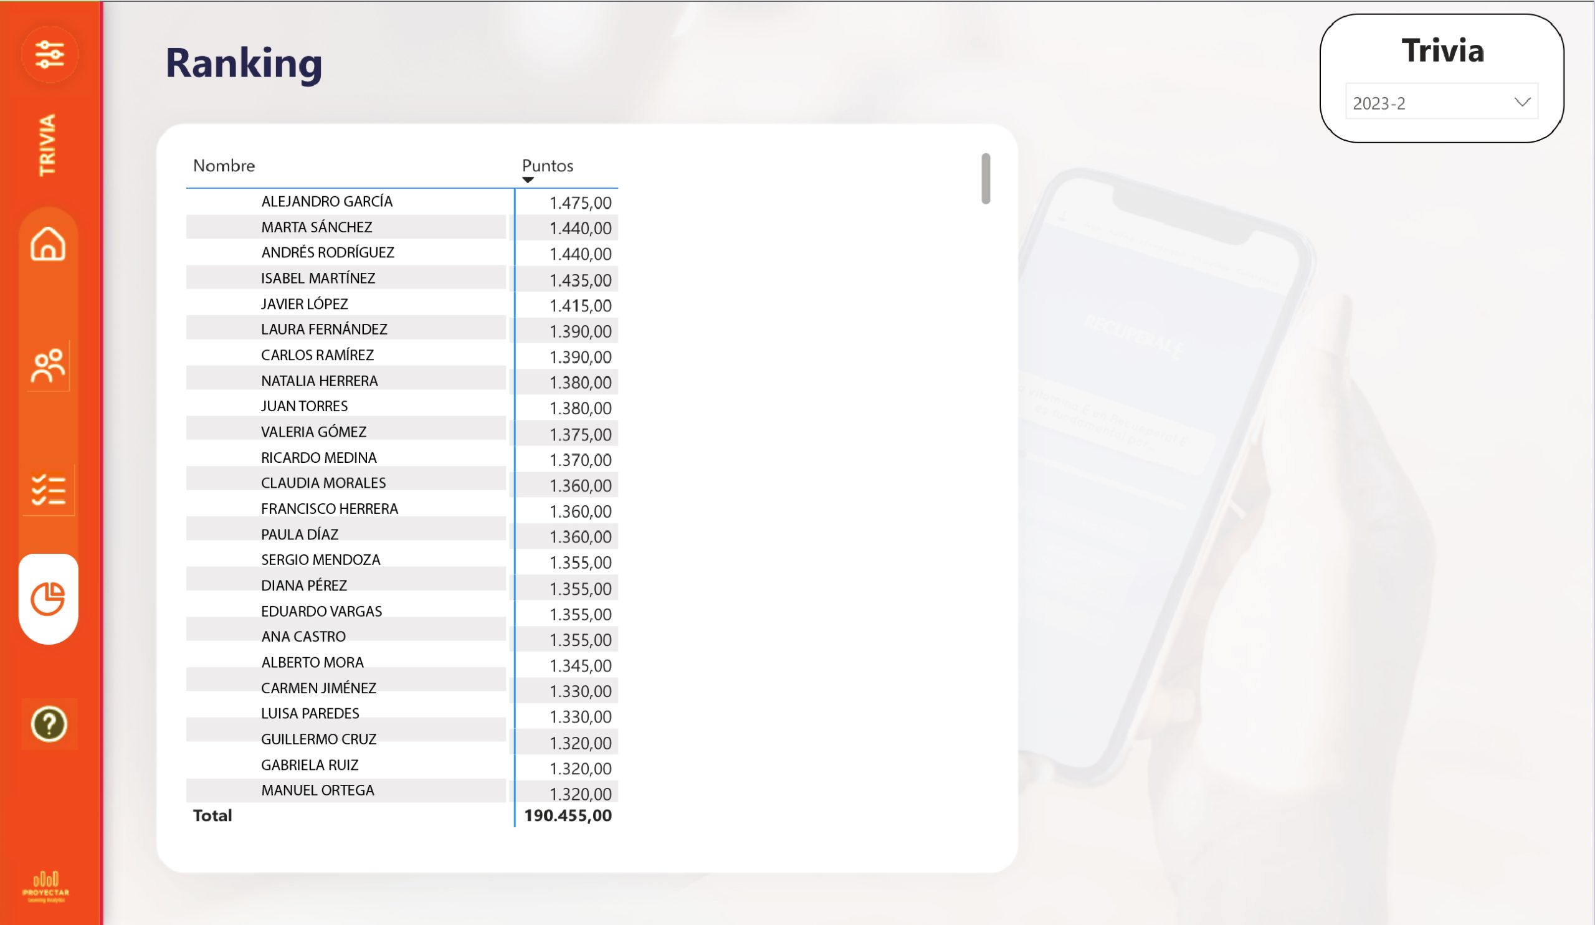Click the Total value 190.455,00

[568, 815]
